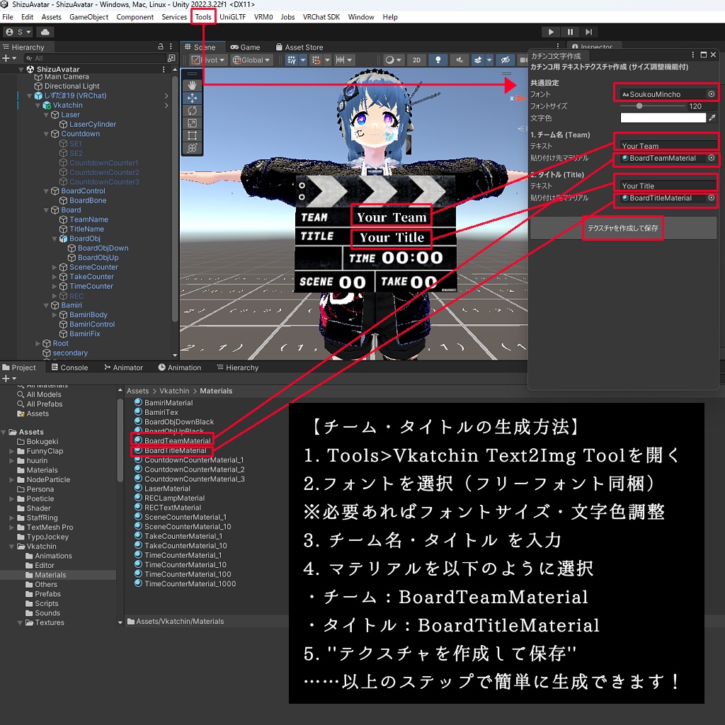Screen dimensions: 725x725
Task: Click the Play button to enter play mode
Action: [x=552, y=31]
